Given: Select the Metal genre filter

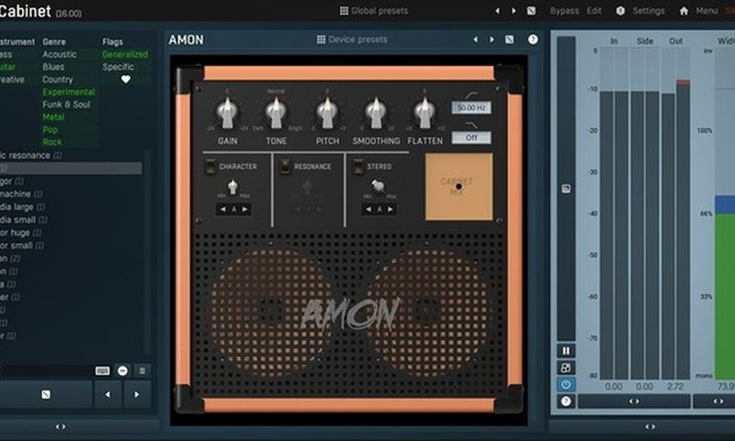Looking at the screenshot, I should pos(53,117).
